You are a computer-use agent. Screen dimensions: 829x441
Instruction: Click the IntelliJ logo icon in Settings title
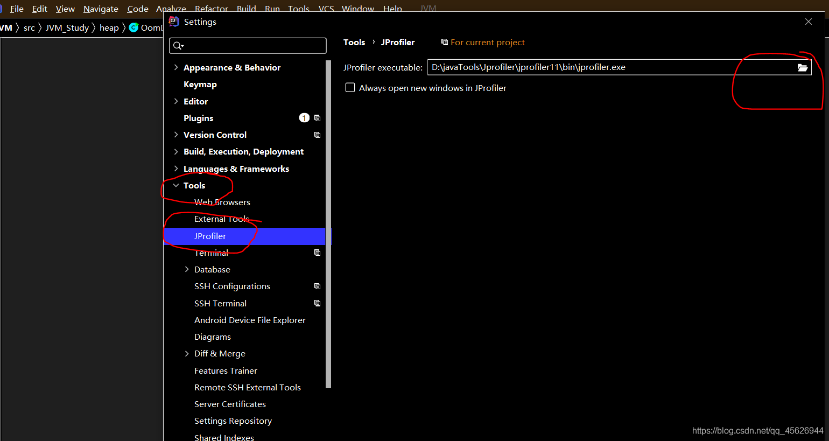pyautogui.click(x=174, y=22)
